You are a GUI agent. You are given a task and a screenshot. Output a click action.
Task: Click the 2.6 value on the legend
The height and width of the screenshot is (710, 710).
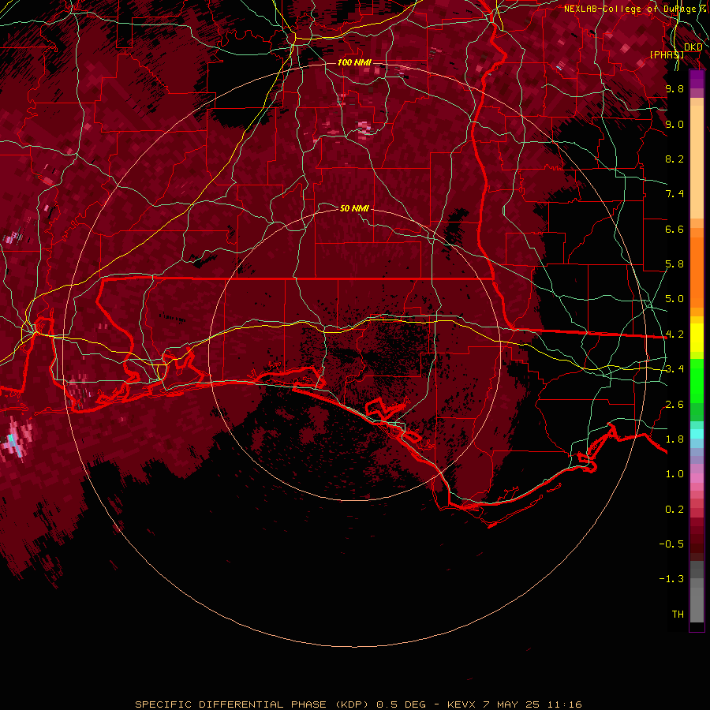[674, 405]
